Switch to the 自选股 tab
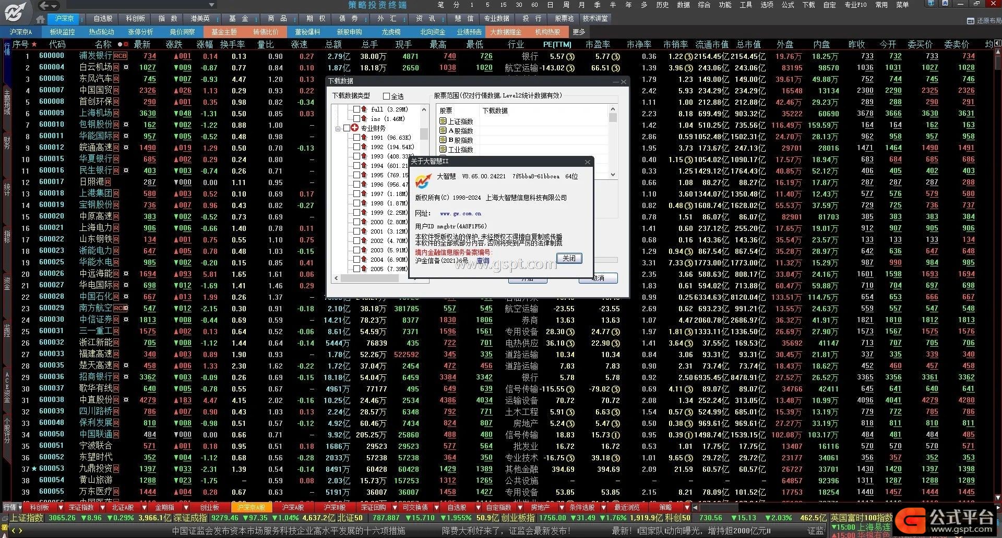The width and height of the screenshot is (1002, 538). [x=103, y=19]
